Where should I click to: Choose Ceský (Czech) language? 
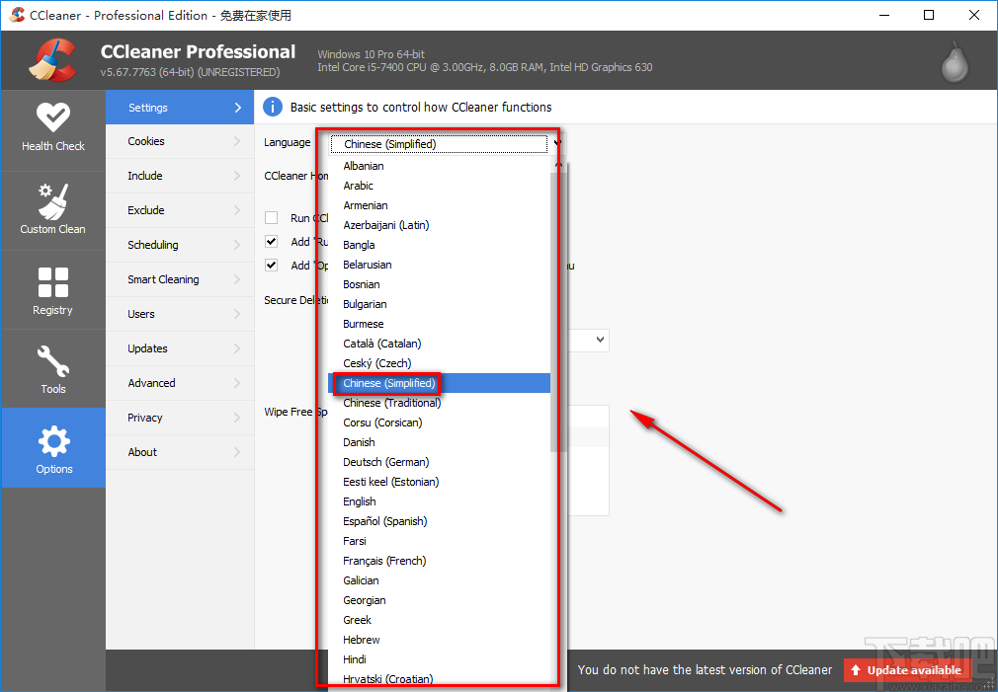click(439, 363)
